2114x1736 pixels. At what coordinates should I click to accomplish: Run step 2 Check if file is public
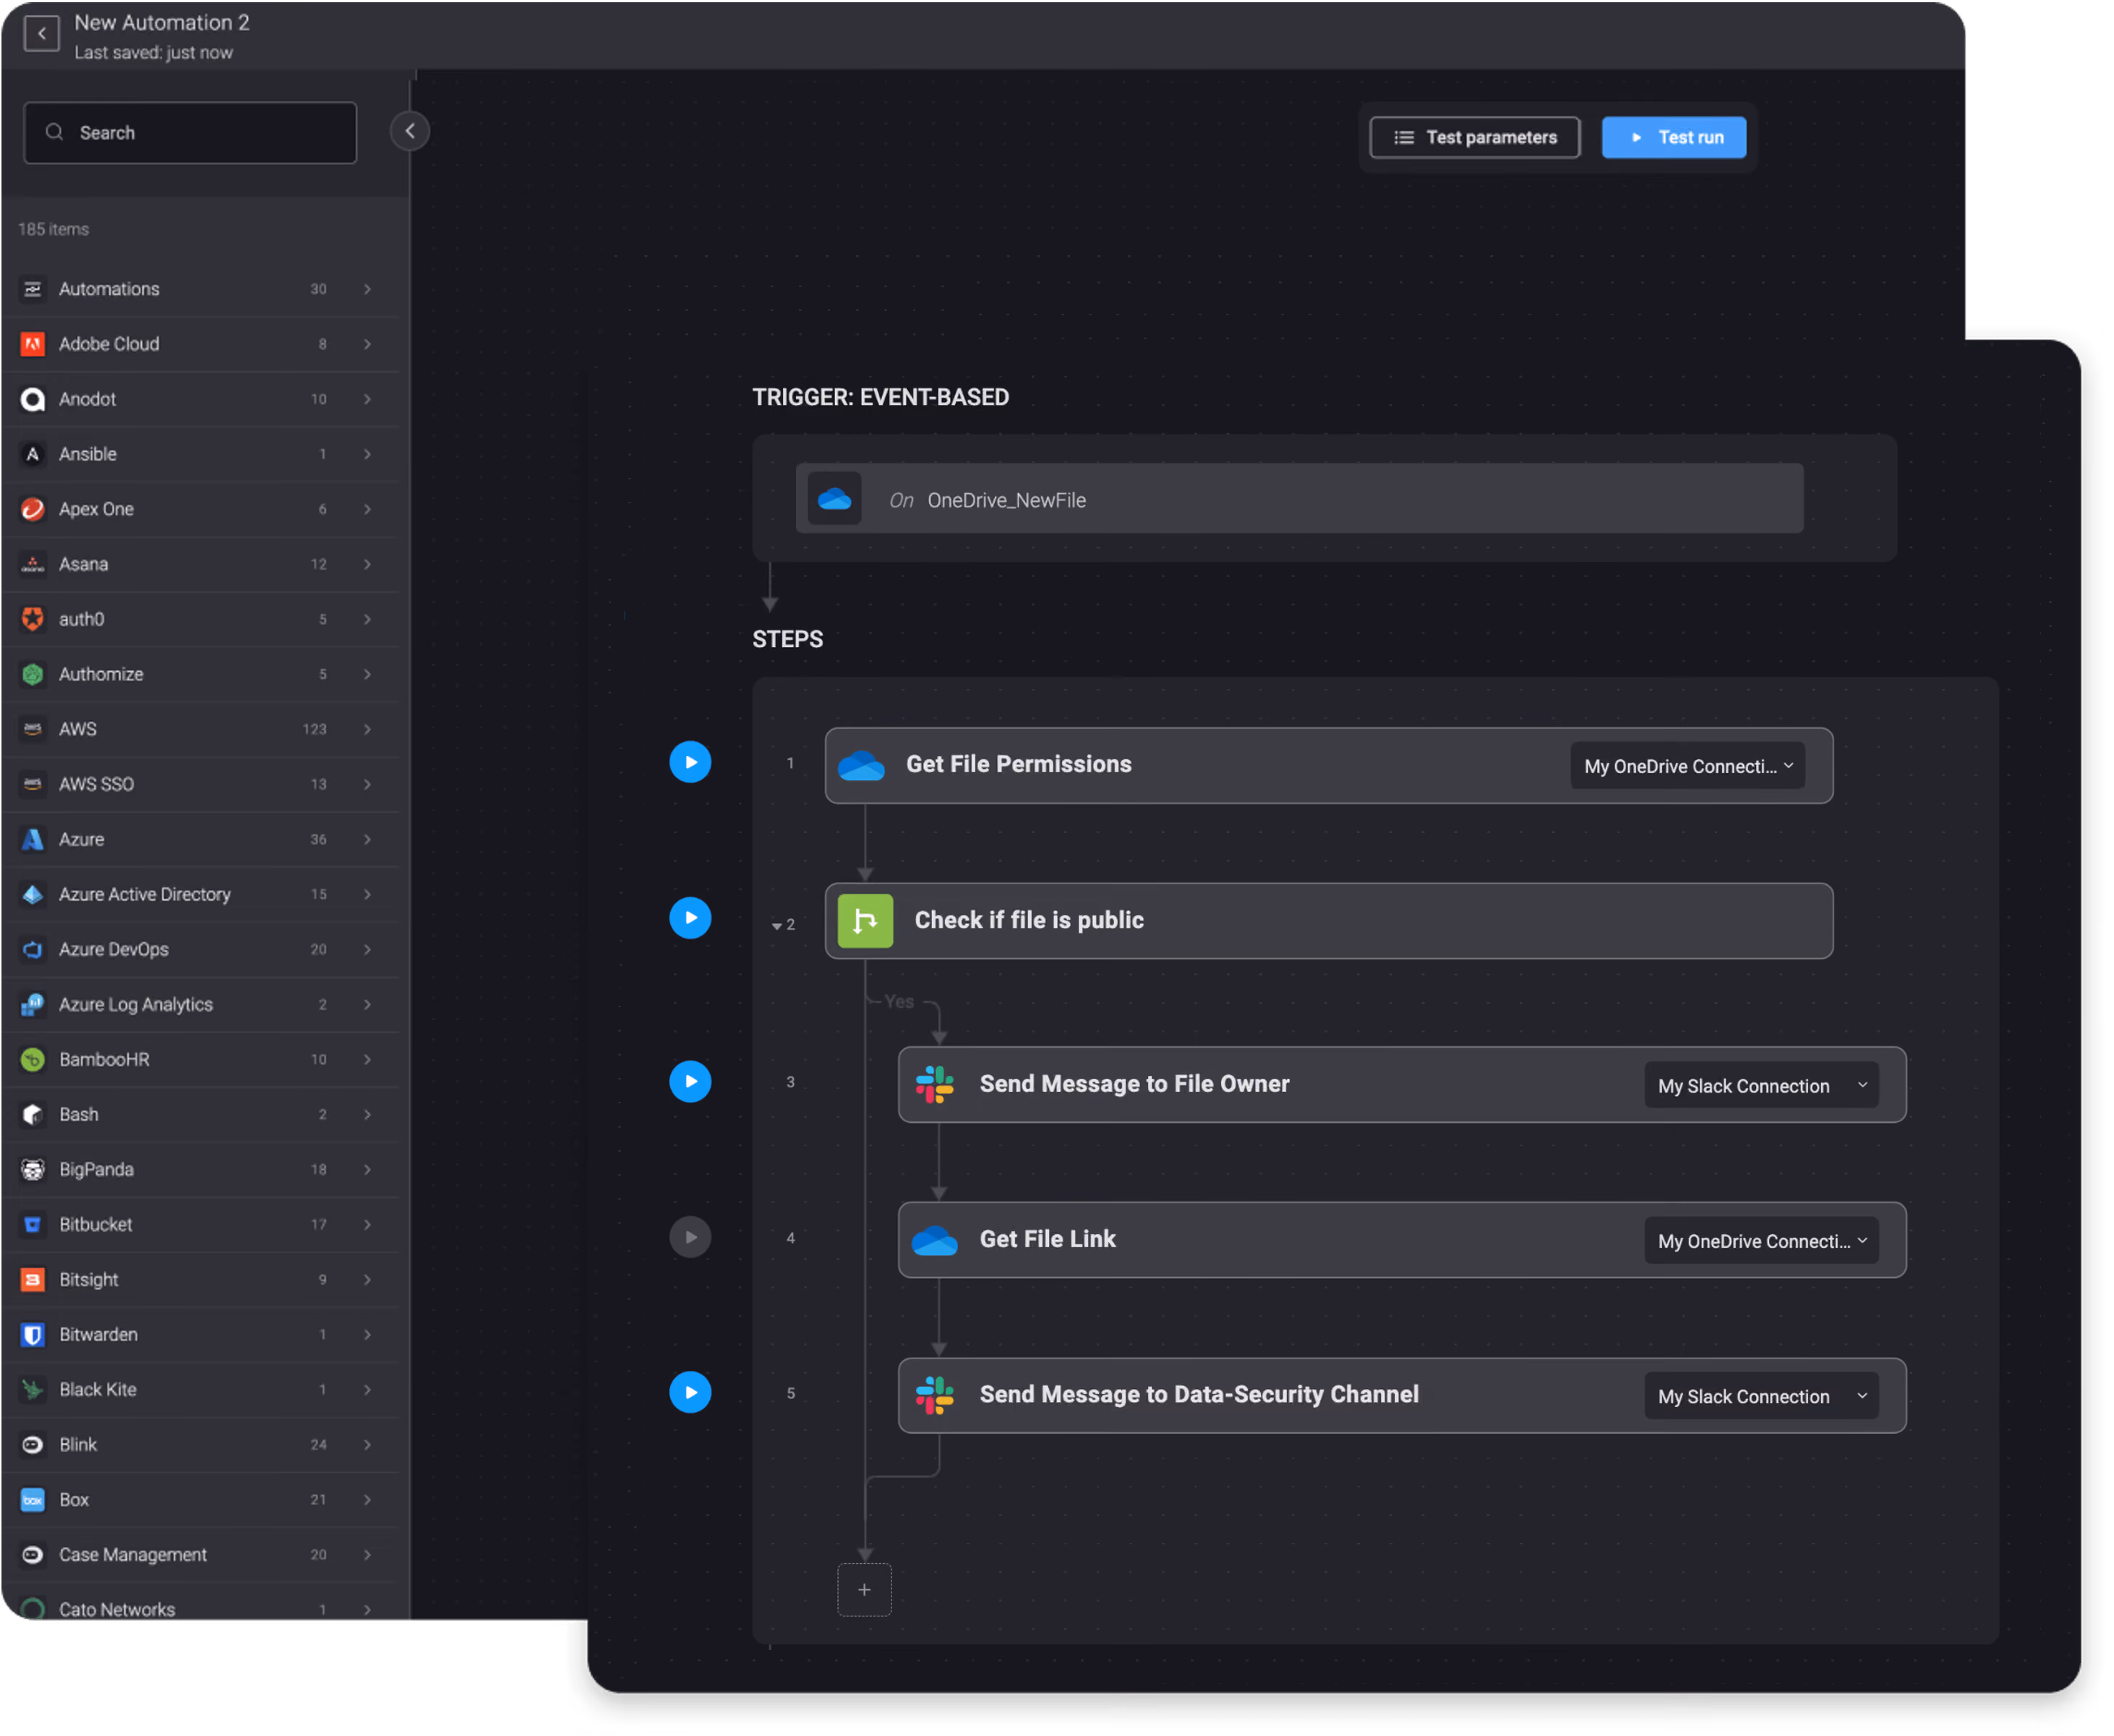[x=691, y=919]
